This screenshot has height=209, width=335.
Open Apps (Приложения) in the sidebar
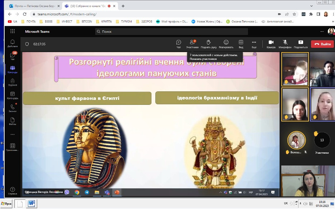(x=13, y=147)
